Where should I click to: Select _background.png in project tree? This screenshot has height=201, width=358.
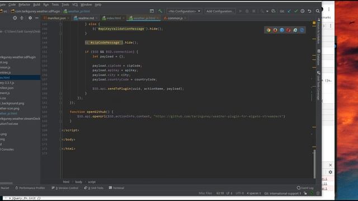click(12, 103)
